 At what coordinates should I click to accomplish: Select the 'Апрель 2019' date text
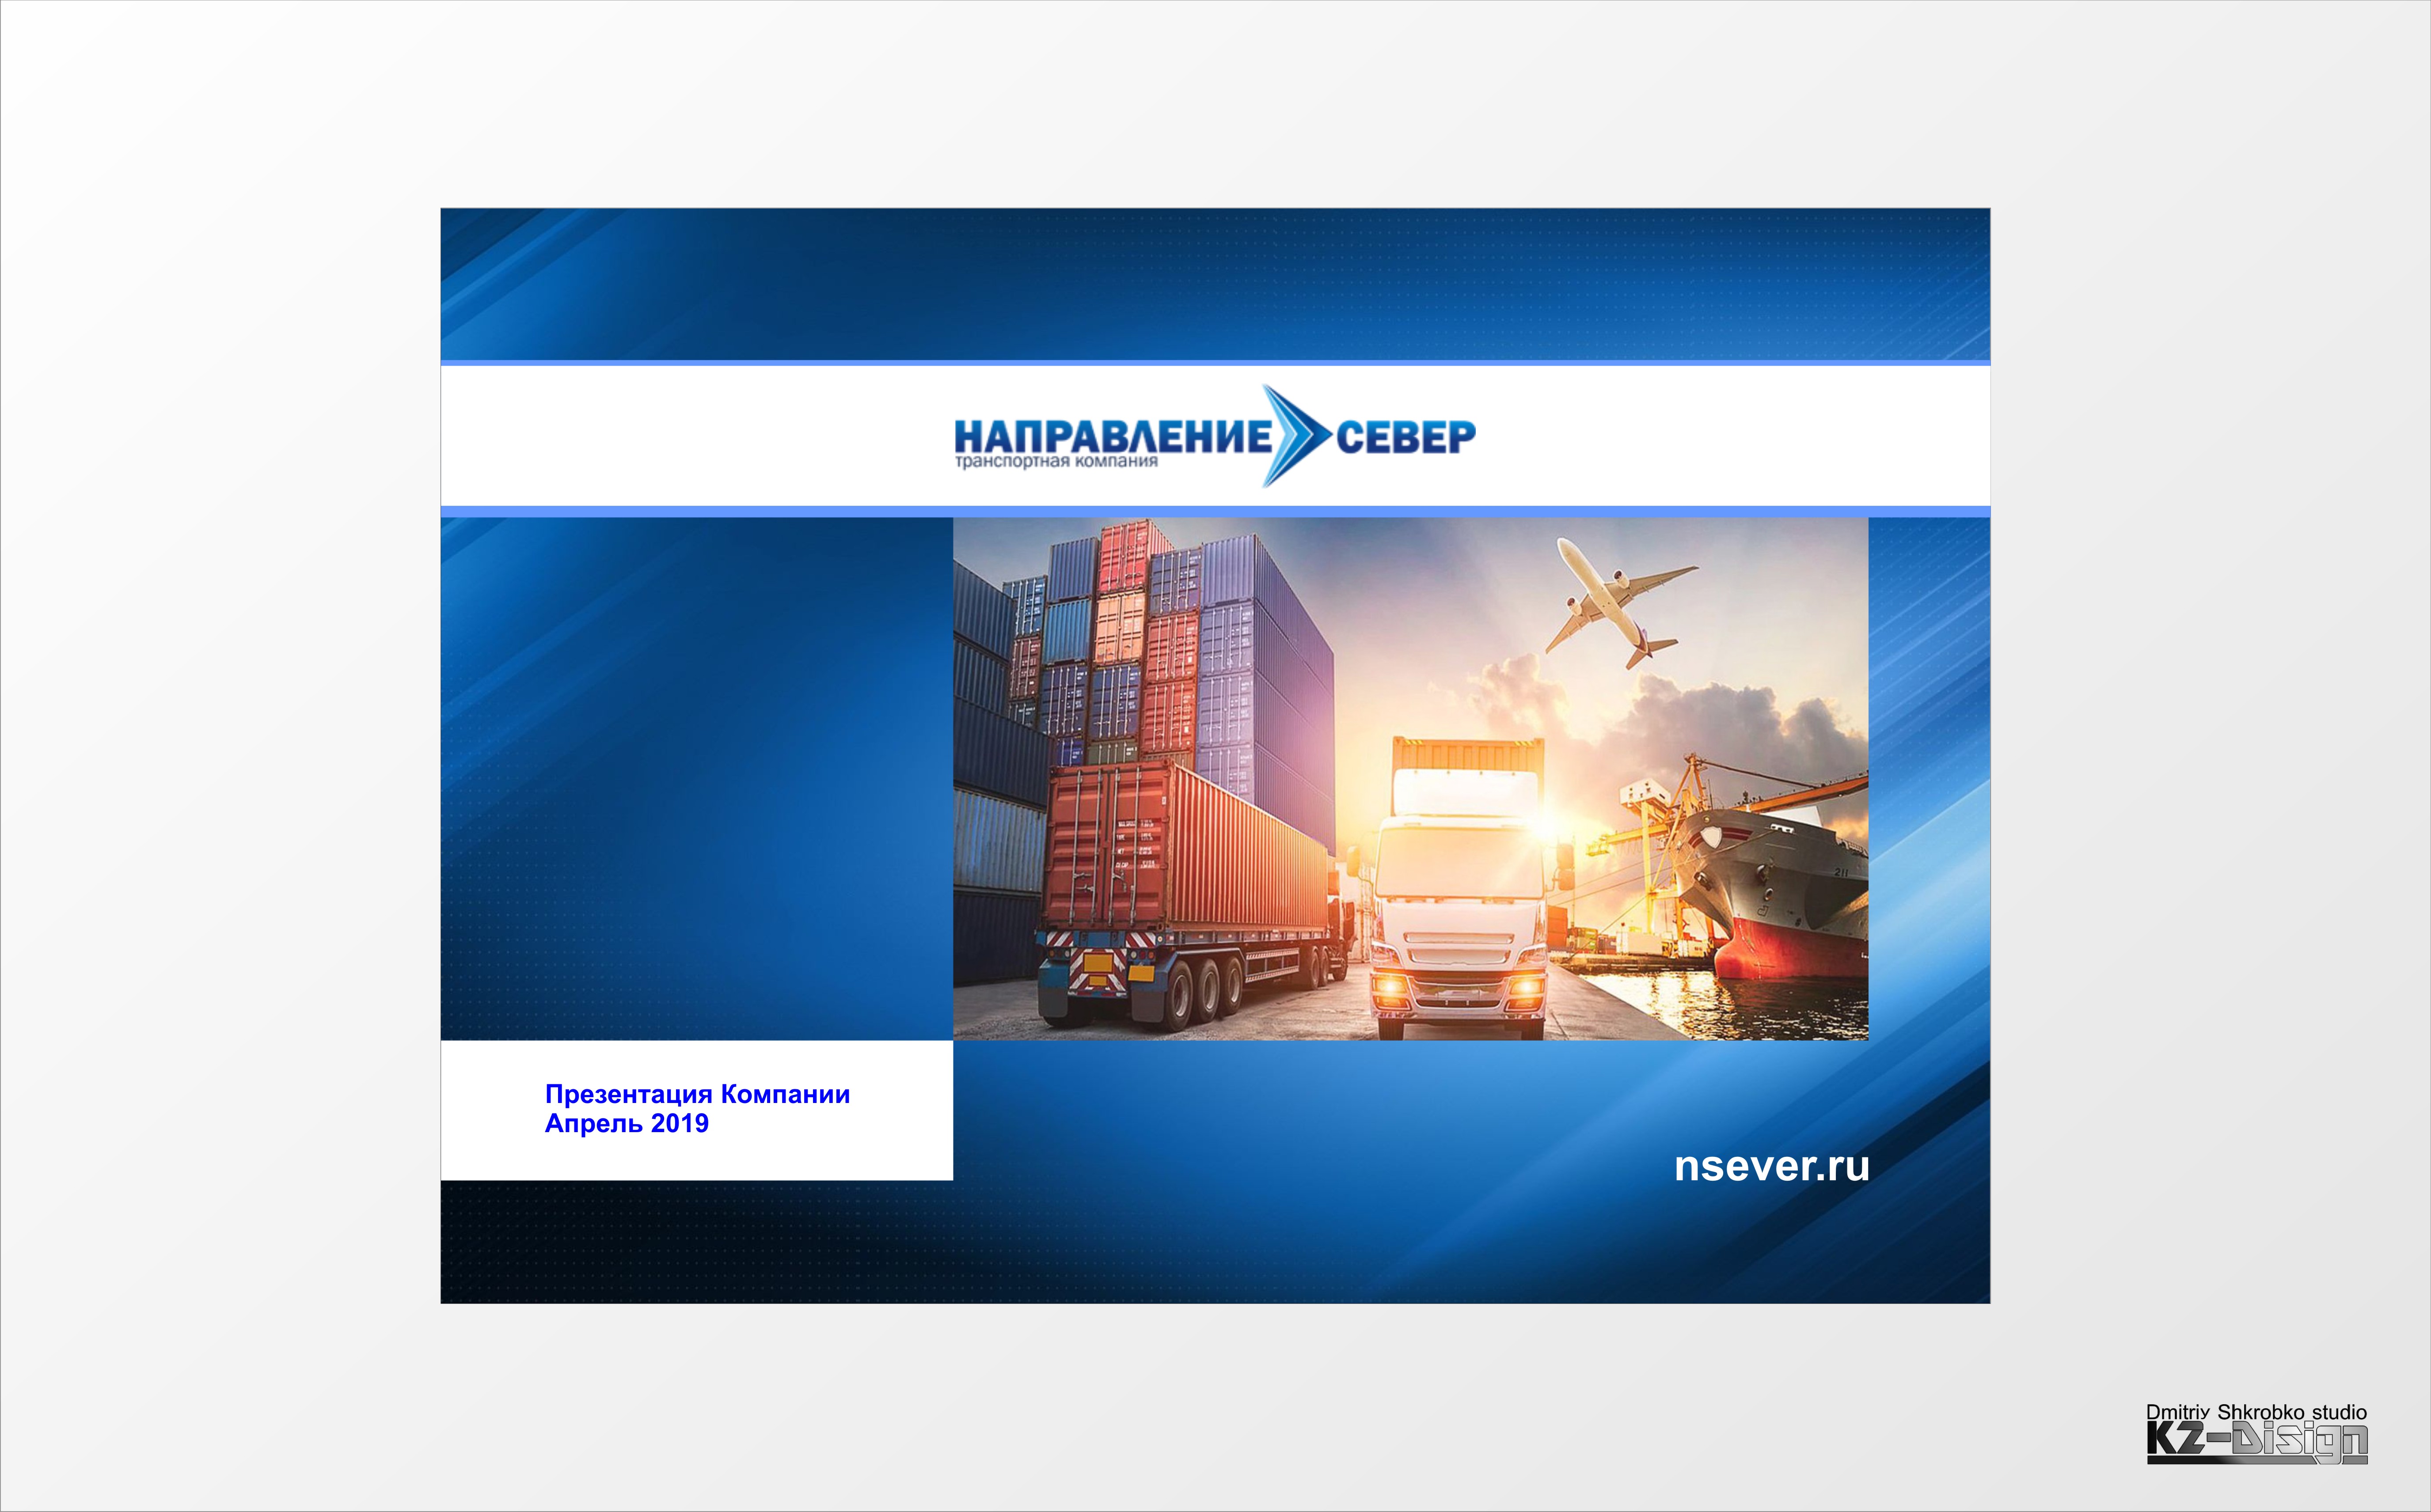pos(626,1124)
